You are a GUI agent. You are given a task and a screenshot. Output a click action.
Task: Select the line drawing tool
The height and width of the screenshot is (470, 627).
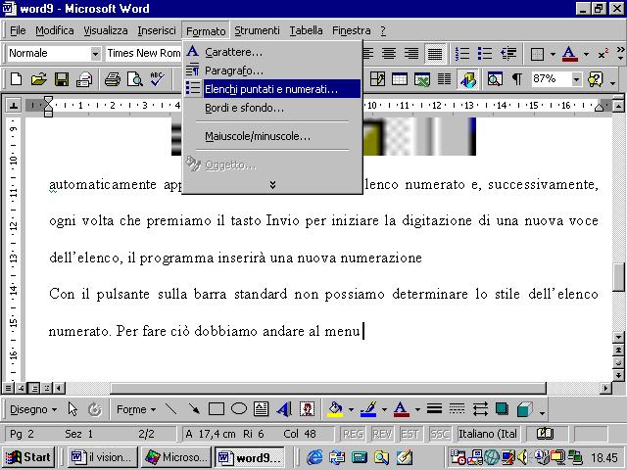click(x=171, y=409)
